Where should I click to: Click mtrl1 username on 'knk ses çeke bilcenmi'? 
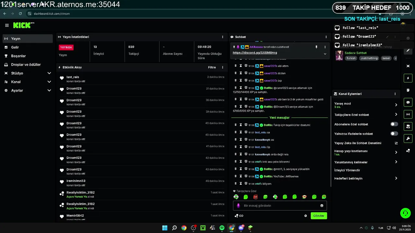click(x=258, y=162)
